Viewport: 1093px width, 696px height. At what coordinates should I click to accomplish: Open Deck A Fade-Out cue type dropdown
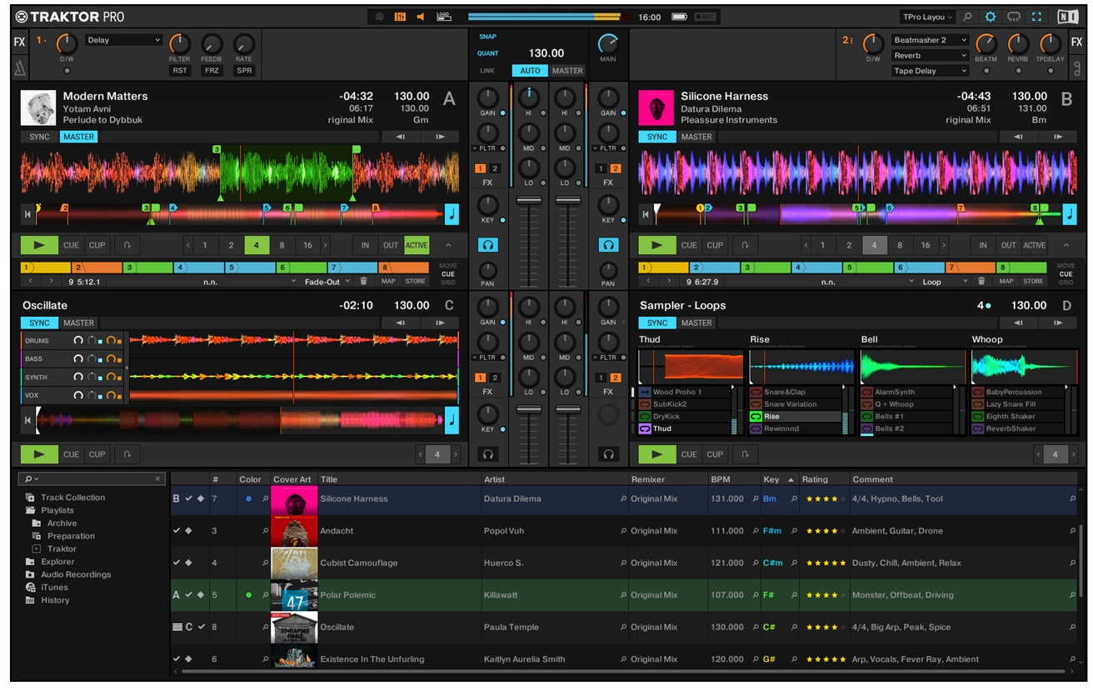(327, 282)
